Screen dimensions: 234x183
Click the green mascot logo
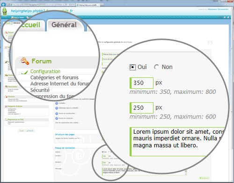(x=5, y=12)
